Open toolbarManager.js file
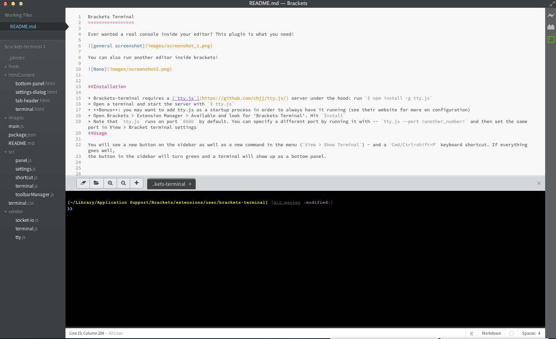Viewport: 556px width, 339px height. click(x=34, y=195)
